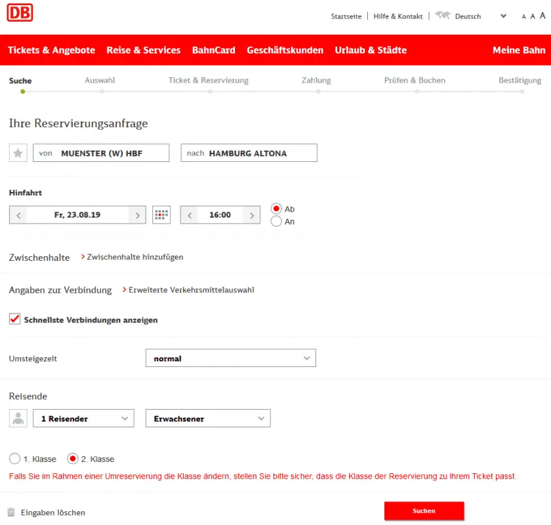This screenshot has height=525, width=551.
Task: Open the BahnCard menu
Action: point(213,50)
